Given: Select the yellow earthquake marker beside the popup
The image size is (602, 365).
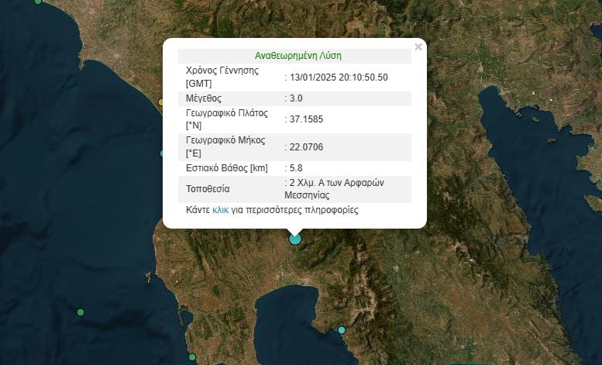Looking at the screenshot, I should pos(161,102).
